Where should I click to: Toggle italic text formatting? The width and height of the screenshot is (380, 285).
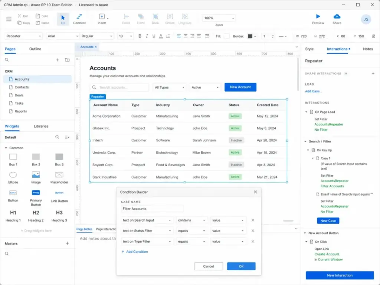(x=147, y=36)
